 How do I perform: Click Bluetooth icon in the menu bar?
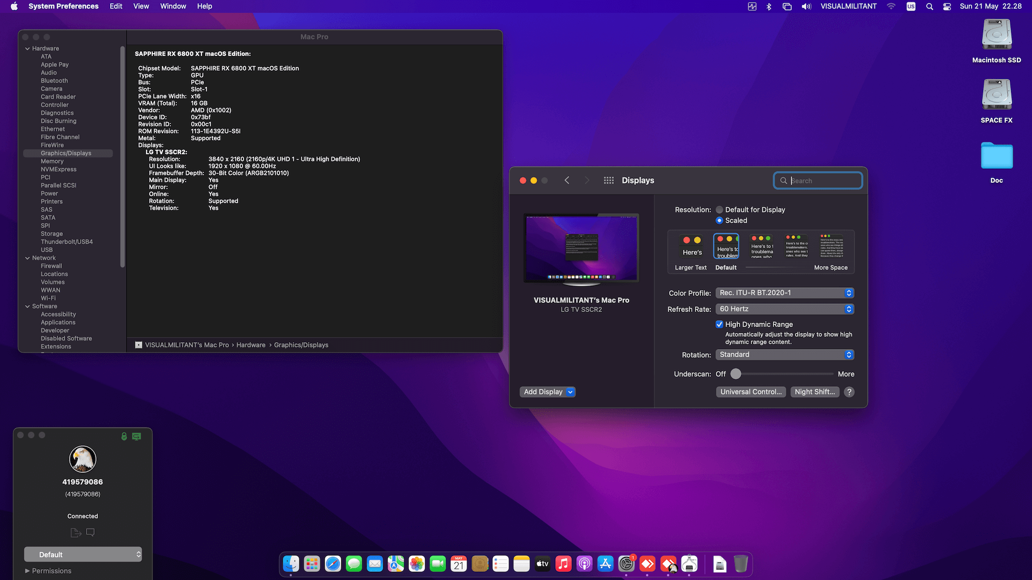click(769, 6)
